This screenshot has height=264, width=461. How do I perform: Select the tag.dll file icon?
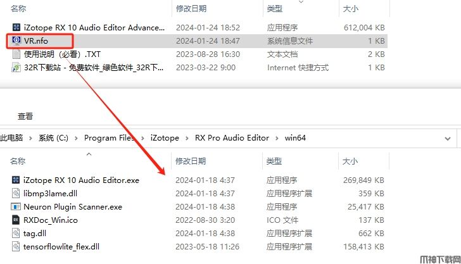(16, 233)
